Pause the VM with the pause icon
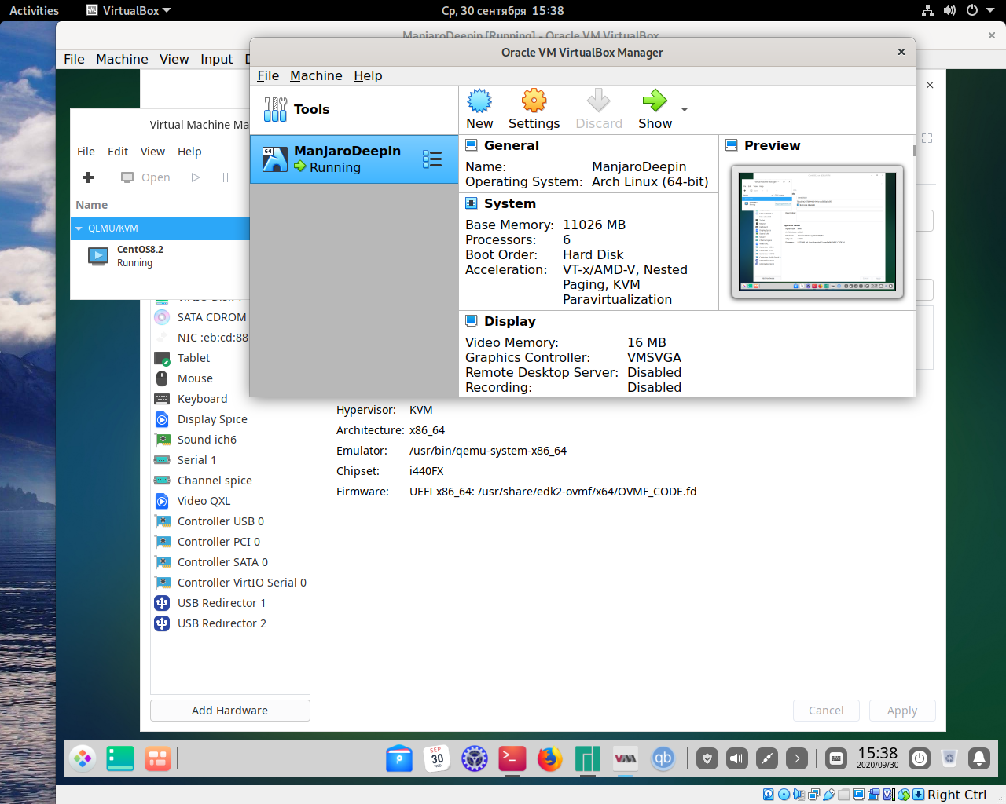Viewport: 1006px width, 804px height. pos(224,177)
